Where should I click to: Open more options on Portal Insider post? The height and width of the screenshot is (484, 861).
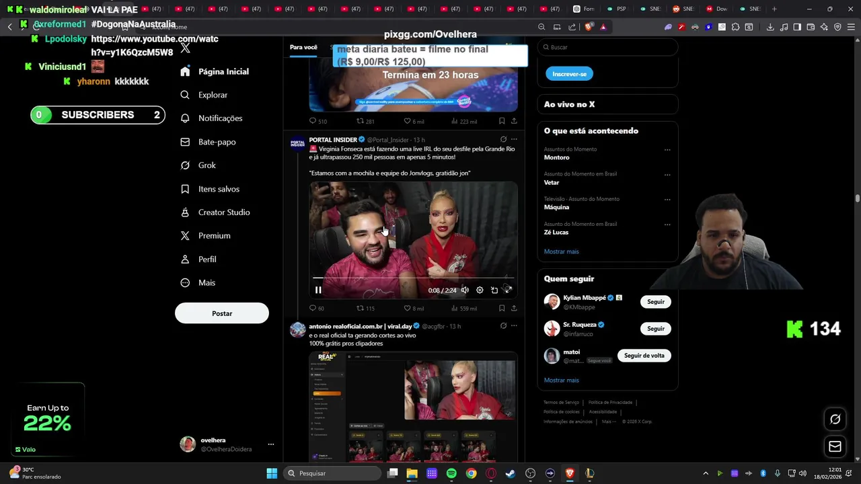point(514,139)
